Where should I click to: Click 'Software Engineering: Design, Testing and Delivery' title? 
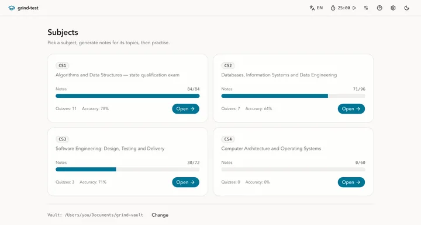(110, 149)
